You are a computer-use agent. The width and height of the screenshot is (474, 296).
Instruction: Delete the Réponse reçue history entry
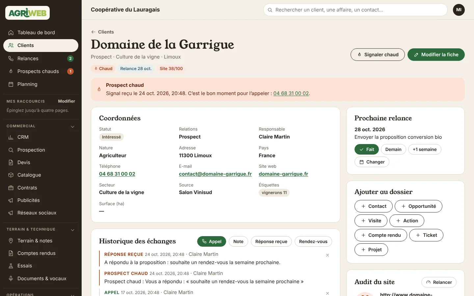point(328,255)
